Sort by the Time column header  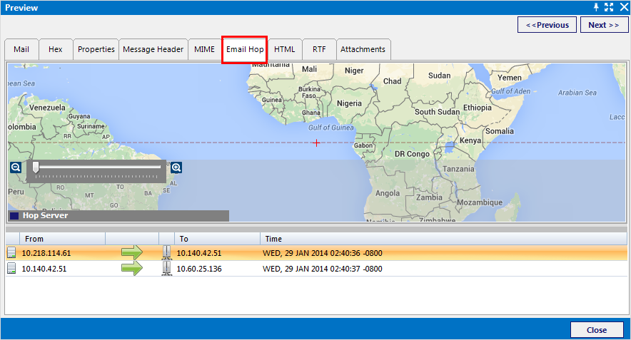point(443,239)
